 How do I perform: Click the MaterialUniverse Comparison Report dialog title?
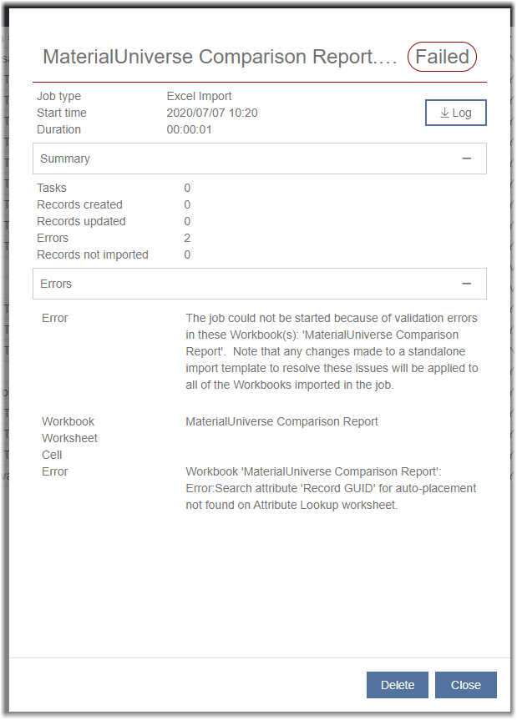tap(219, 57)
